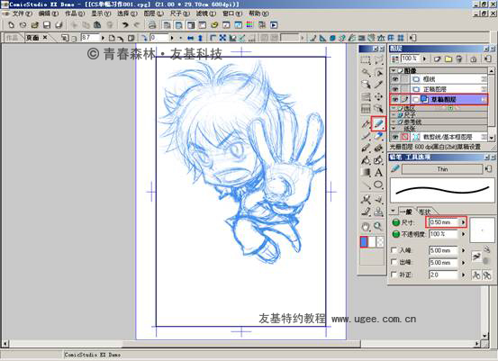The width and height of the screenshot is (498, 361).
Task: Enable the 入峰 checkbox
Action: coord(394,250)
